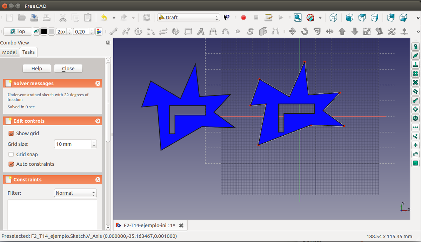Screen dimensions: 421x242
Task: Open the constraints Filter Normal dropdown
Action: pyautogui.click(x=75, y=193)
